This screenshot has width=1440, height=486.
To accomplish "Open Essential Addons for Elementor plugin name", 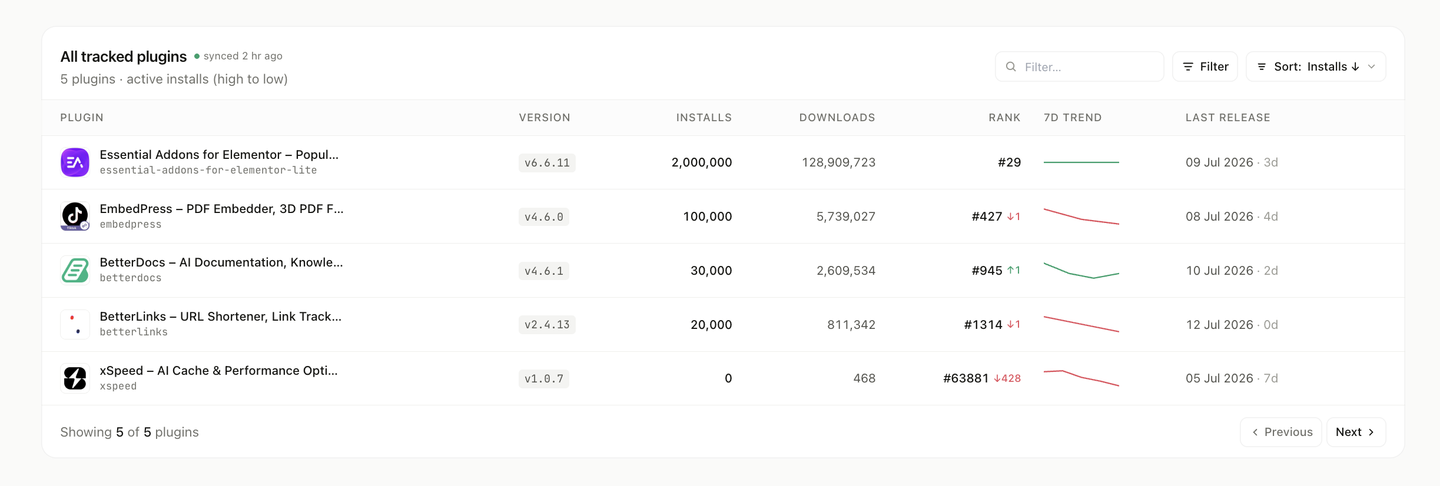I will pyautogui.click(x=219, y=155).
